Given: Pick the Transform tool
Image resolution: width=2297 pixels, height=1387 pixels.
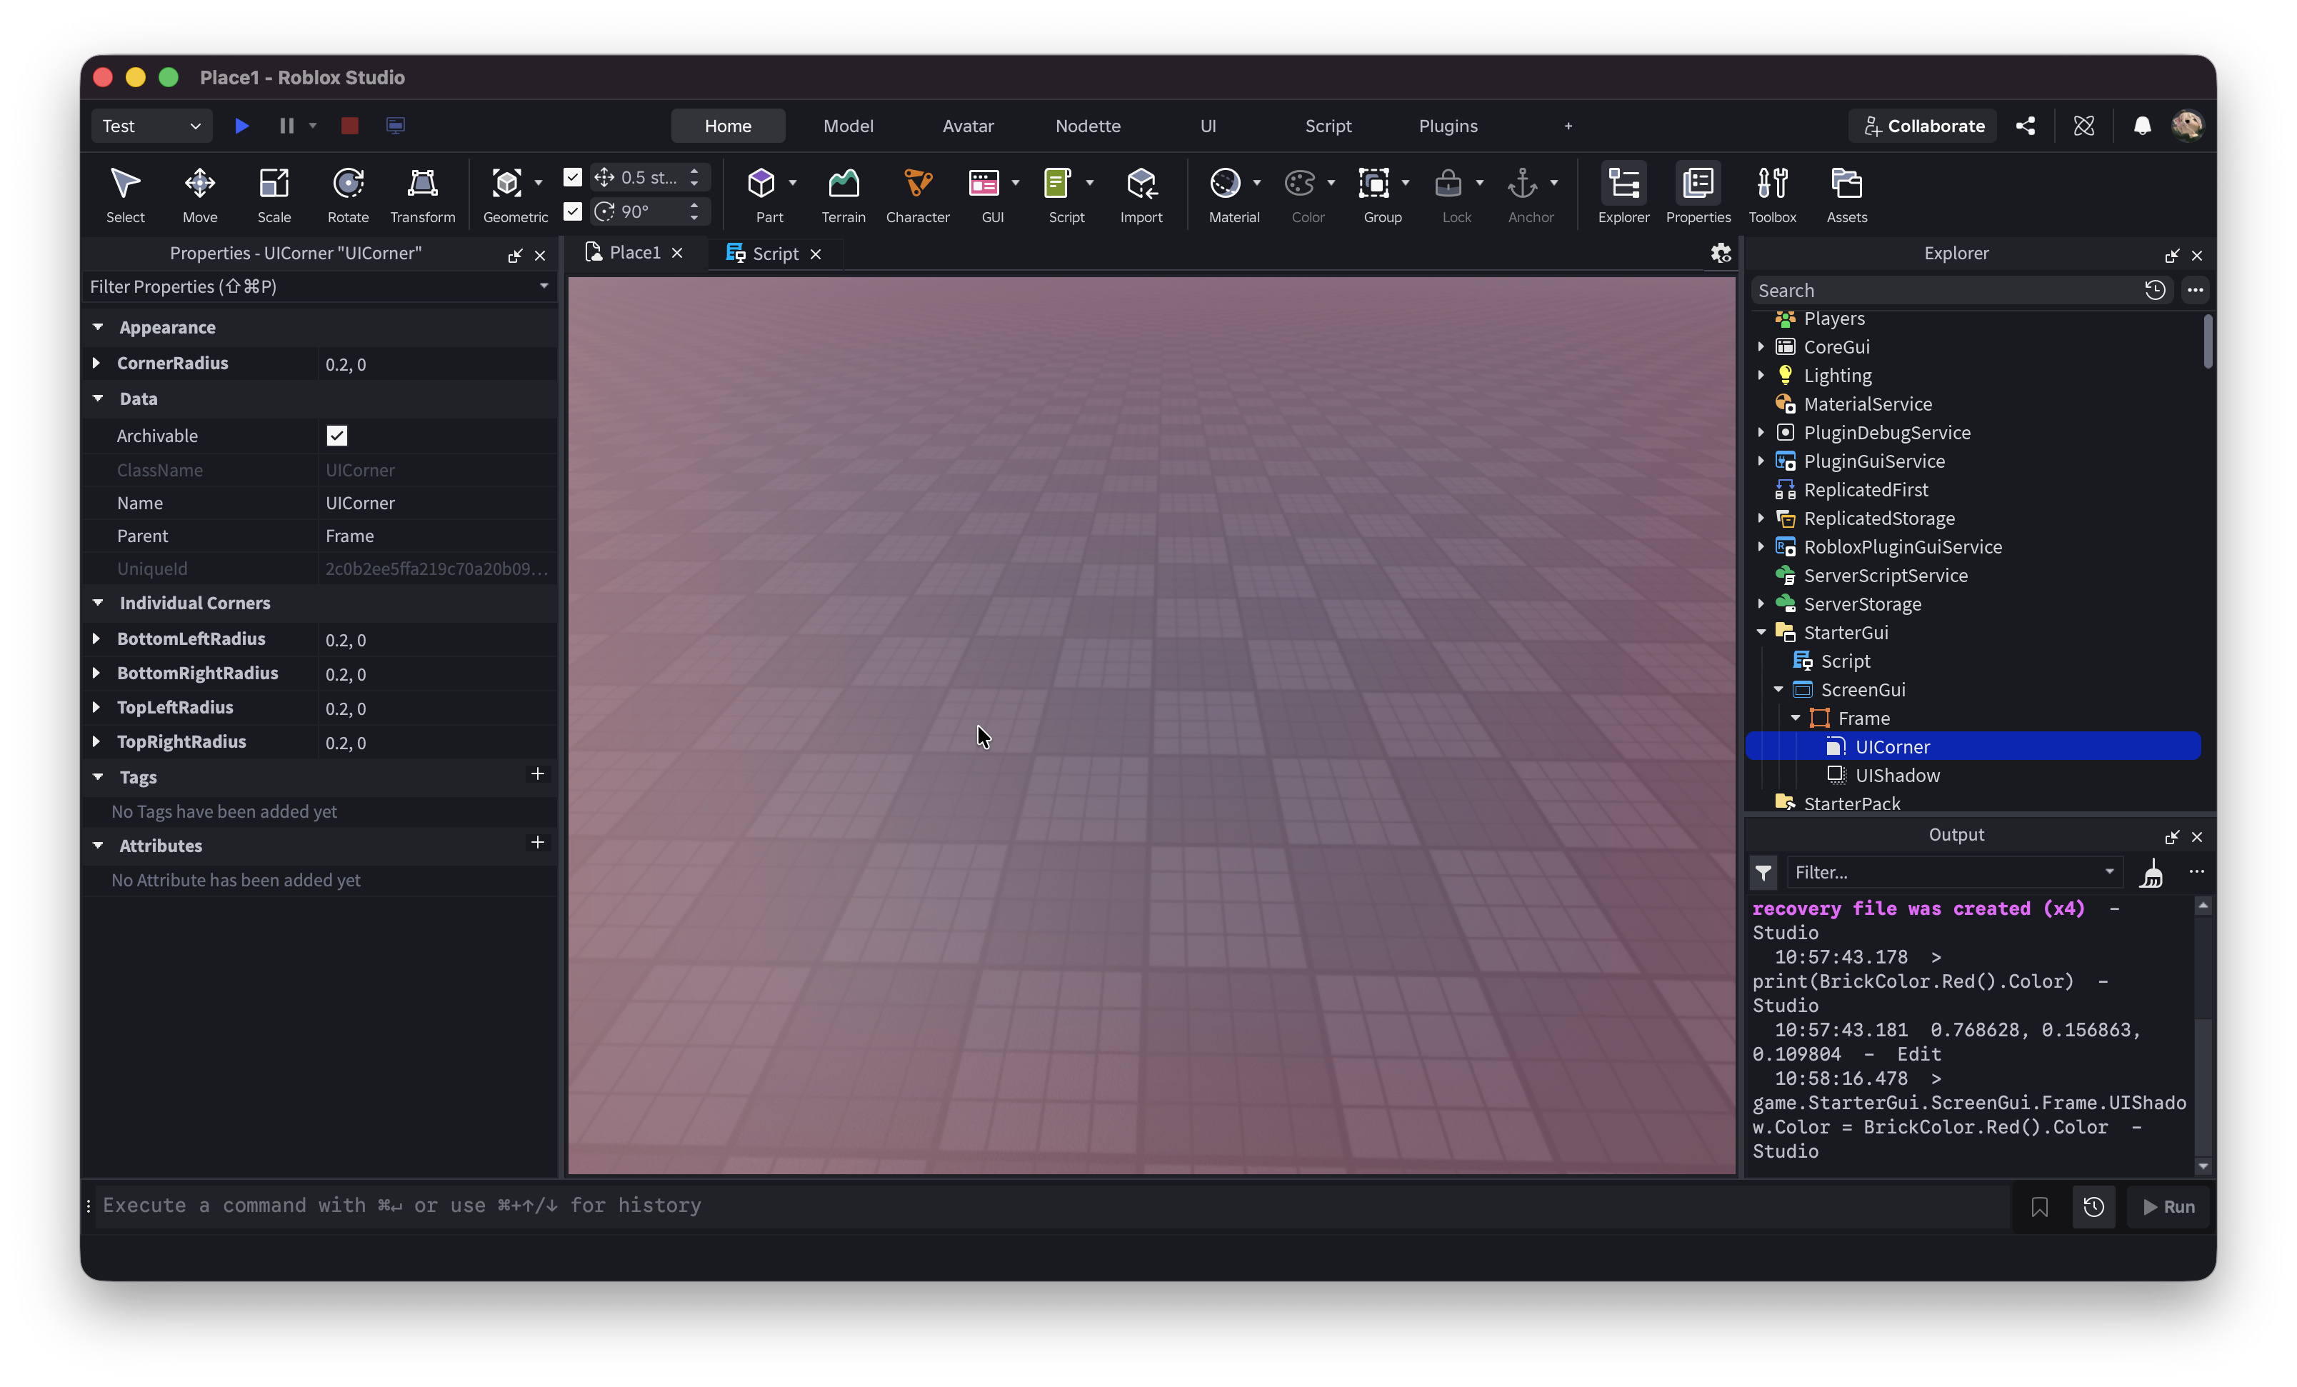Looking at the screenshot, I should tap(422, 195).
